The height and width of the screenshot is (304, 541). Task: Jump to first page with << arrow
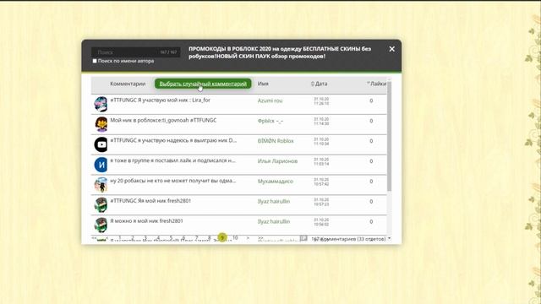pos(94,238)
